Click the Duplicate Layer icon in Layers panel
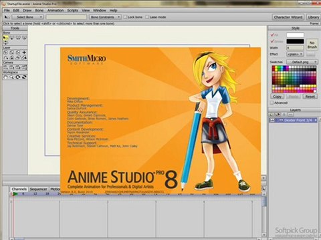The width and height of the screenshot is (321, 240). [278, 114]
